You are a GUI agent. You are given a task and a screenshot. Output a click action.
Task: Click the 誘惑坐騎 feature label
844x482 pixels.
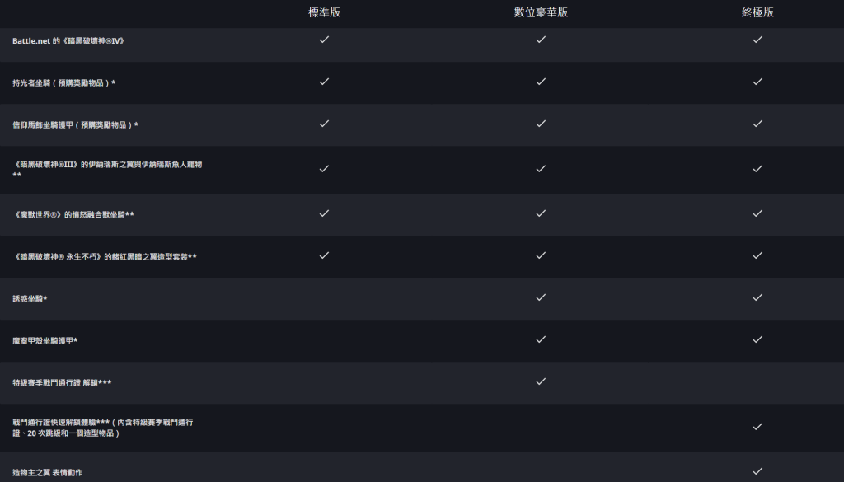[x=30, y=298]
